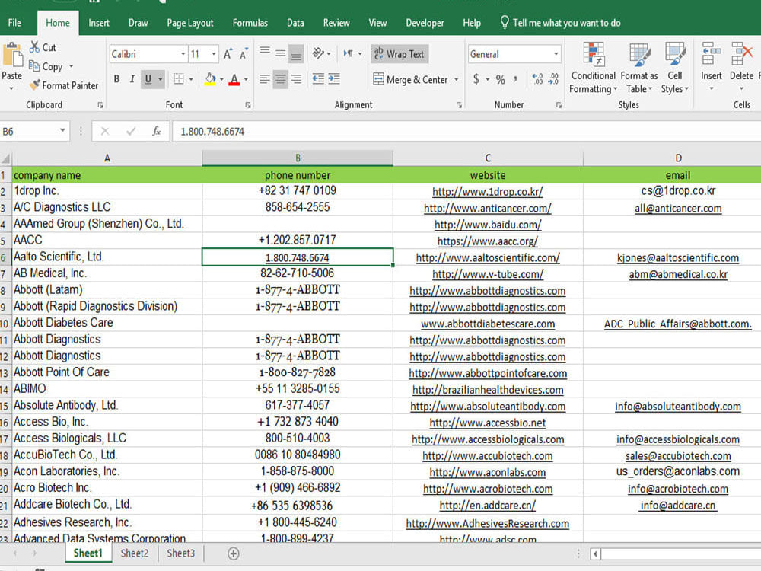Image resolution: width=761 pixels, height=571 pixels.
Task: Apply comma style number format
Action: pos(515,78)
